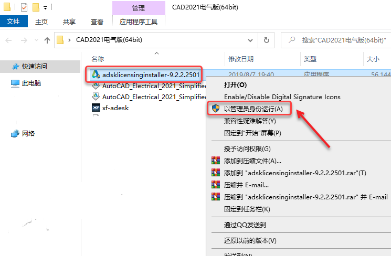Open the quick access toolbar customize dropdown
Viewport: 391px width, 256px height.
pos(45,8)
